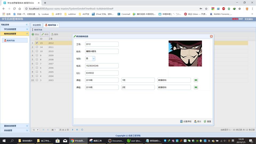The height and width of the screenshot is (144, 256).
Task: Open the 性别 gender dropdown
Action: pos(93,58)
